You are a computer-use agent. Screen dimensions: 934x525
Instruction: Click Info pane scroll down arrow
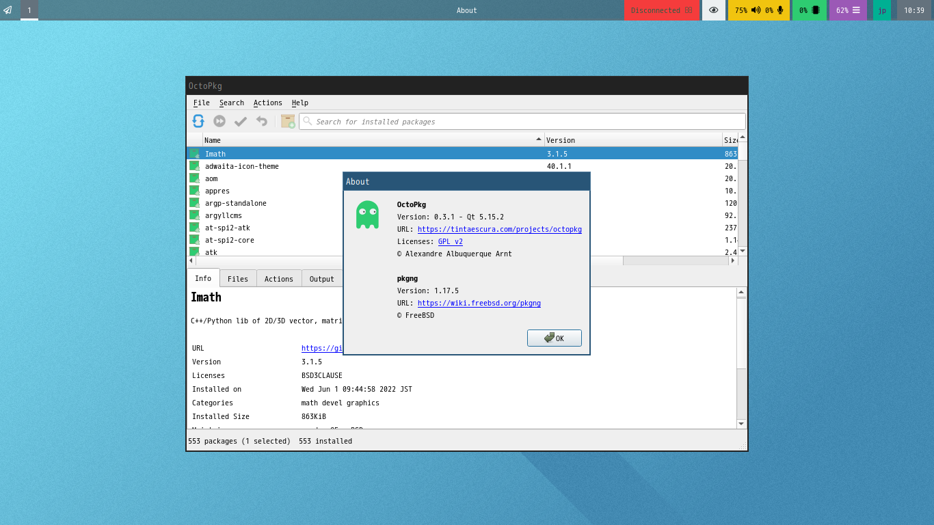(741, 424)
